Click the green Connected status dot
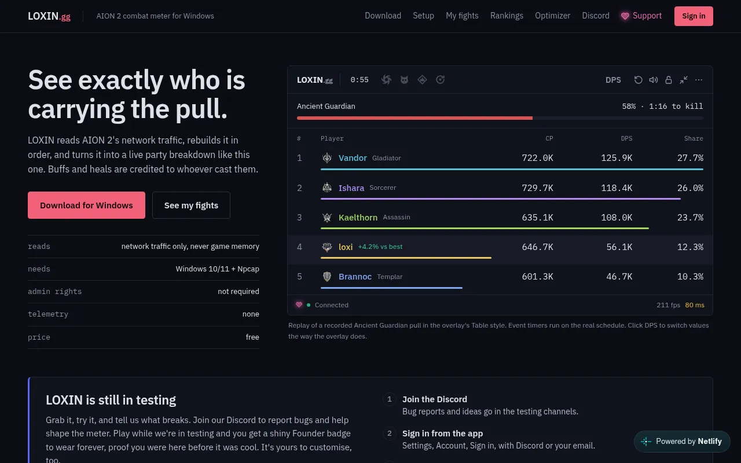This screenshot has width=741, height=463. pos(309,305)
